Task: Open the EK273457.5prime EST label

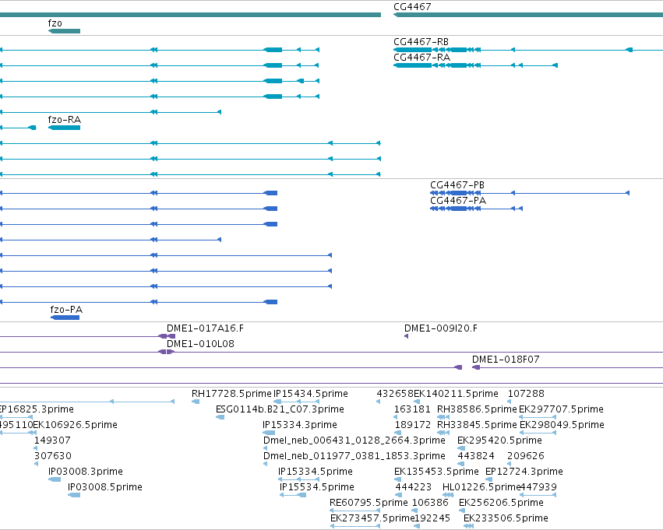Action: 372,518
